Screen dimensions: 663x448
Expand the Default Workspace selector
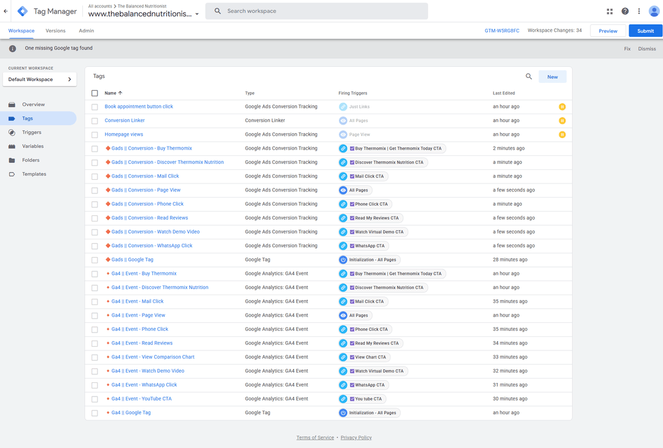point(40,79)
